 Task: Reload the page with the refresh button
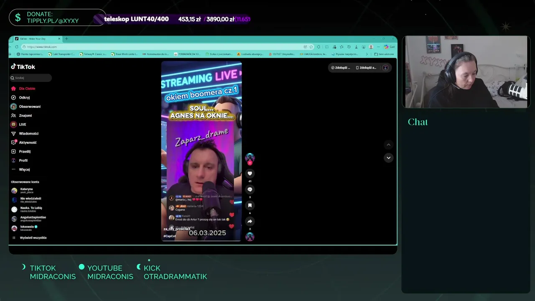click(17, 47)
